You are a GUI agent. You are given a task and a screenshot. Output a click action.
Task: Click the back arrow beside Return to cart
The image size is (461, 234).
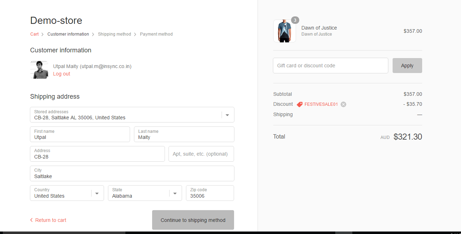point(31,220)
